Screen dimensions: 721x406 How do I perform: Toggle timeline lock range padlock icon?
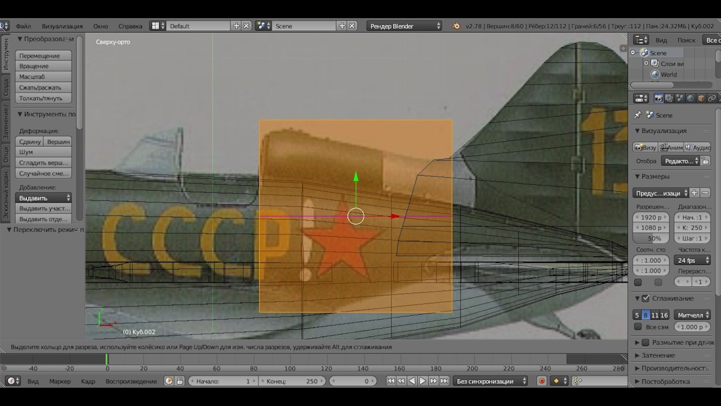pyautogui.click(x=180, y=381)
